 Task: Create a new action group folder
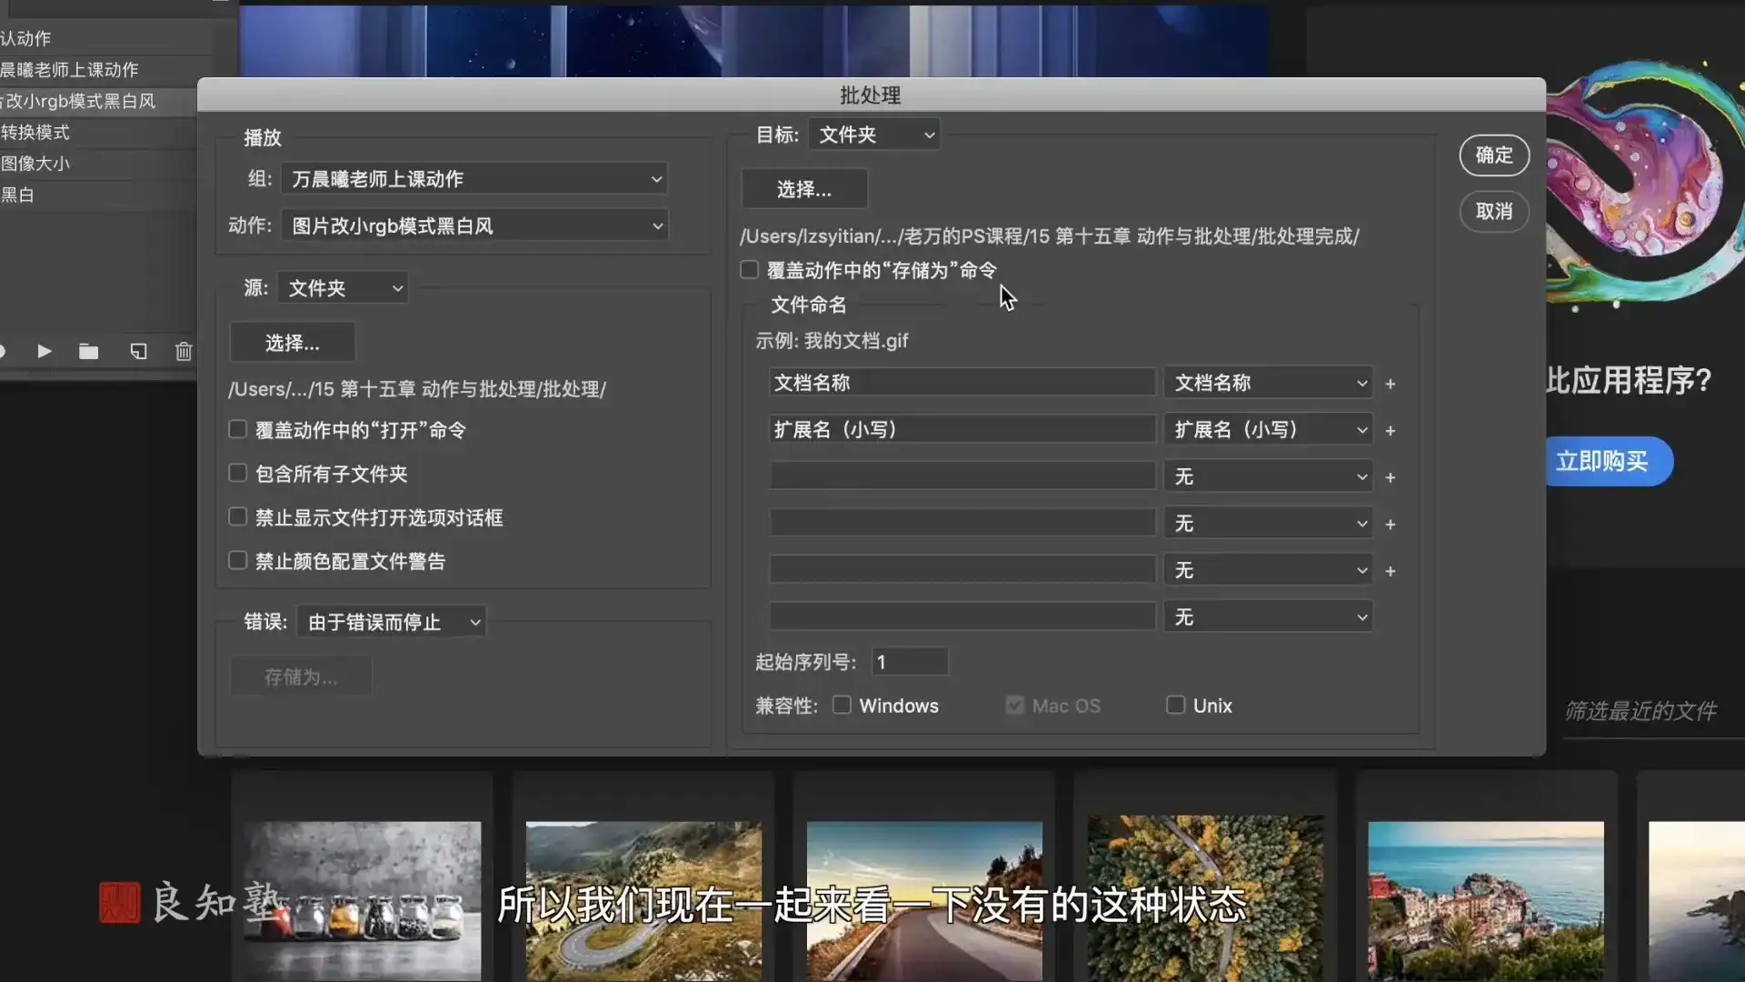88,351
